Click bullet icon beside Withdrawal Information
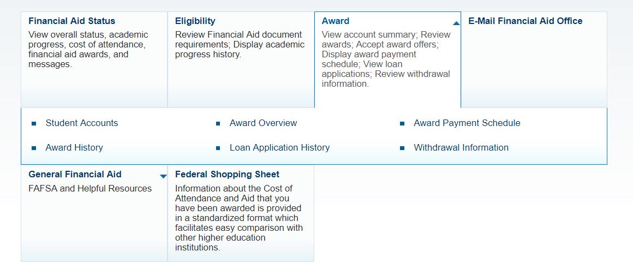633x263 pixels. 402,148
